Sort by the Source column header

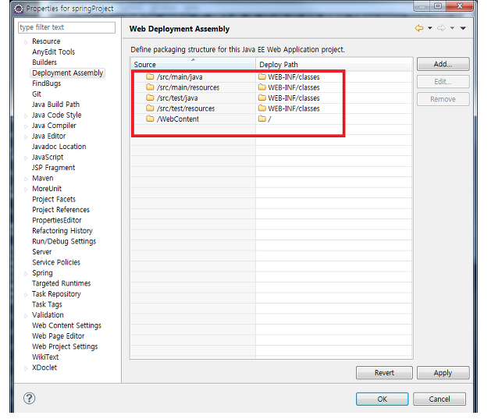(193, 64)
